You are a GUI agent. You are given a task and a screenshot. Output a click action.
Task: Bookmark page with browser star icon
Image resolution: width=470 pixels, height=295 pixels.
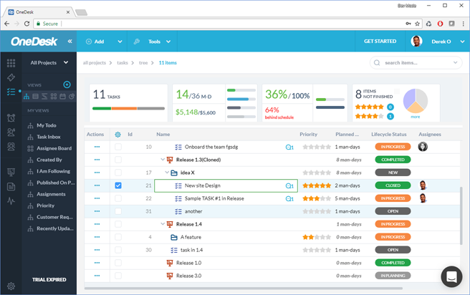coord(417,24)
